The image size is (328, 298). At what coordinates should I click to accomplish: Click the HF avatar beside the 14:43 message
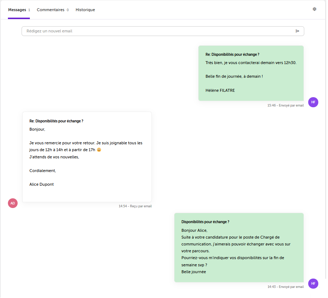coord(313,284)
